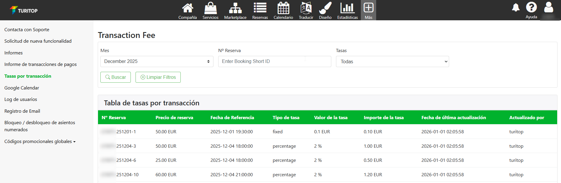Open the Mes dropdown showing December 2025
This screenshot has width=561, height=183.
157,61
